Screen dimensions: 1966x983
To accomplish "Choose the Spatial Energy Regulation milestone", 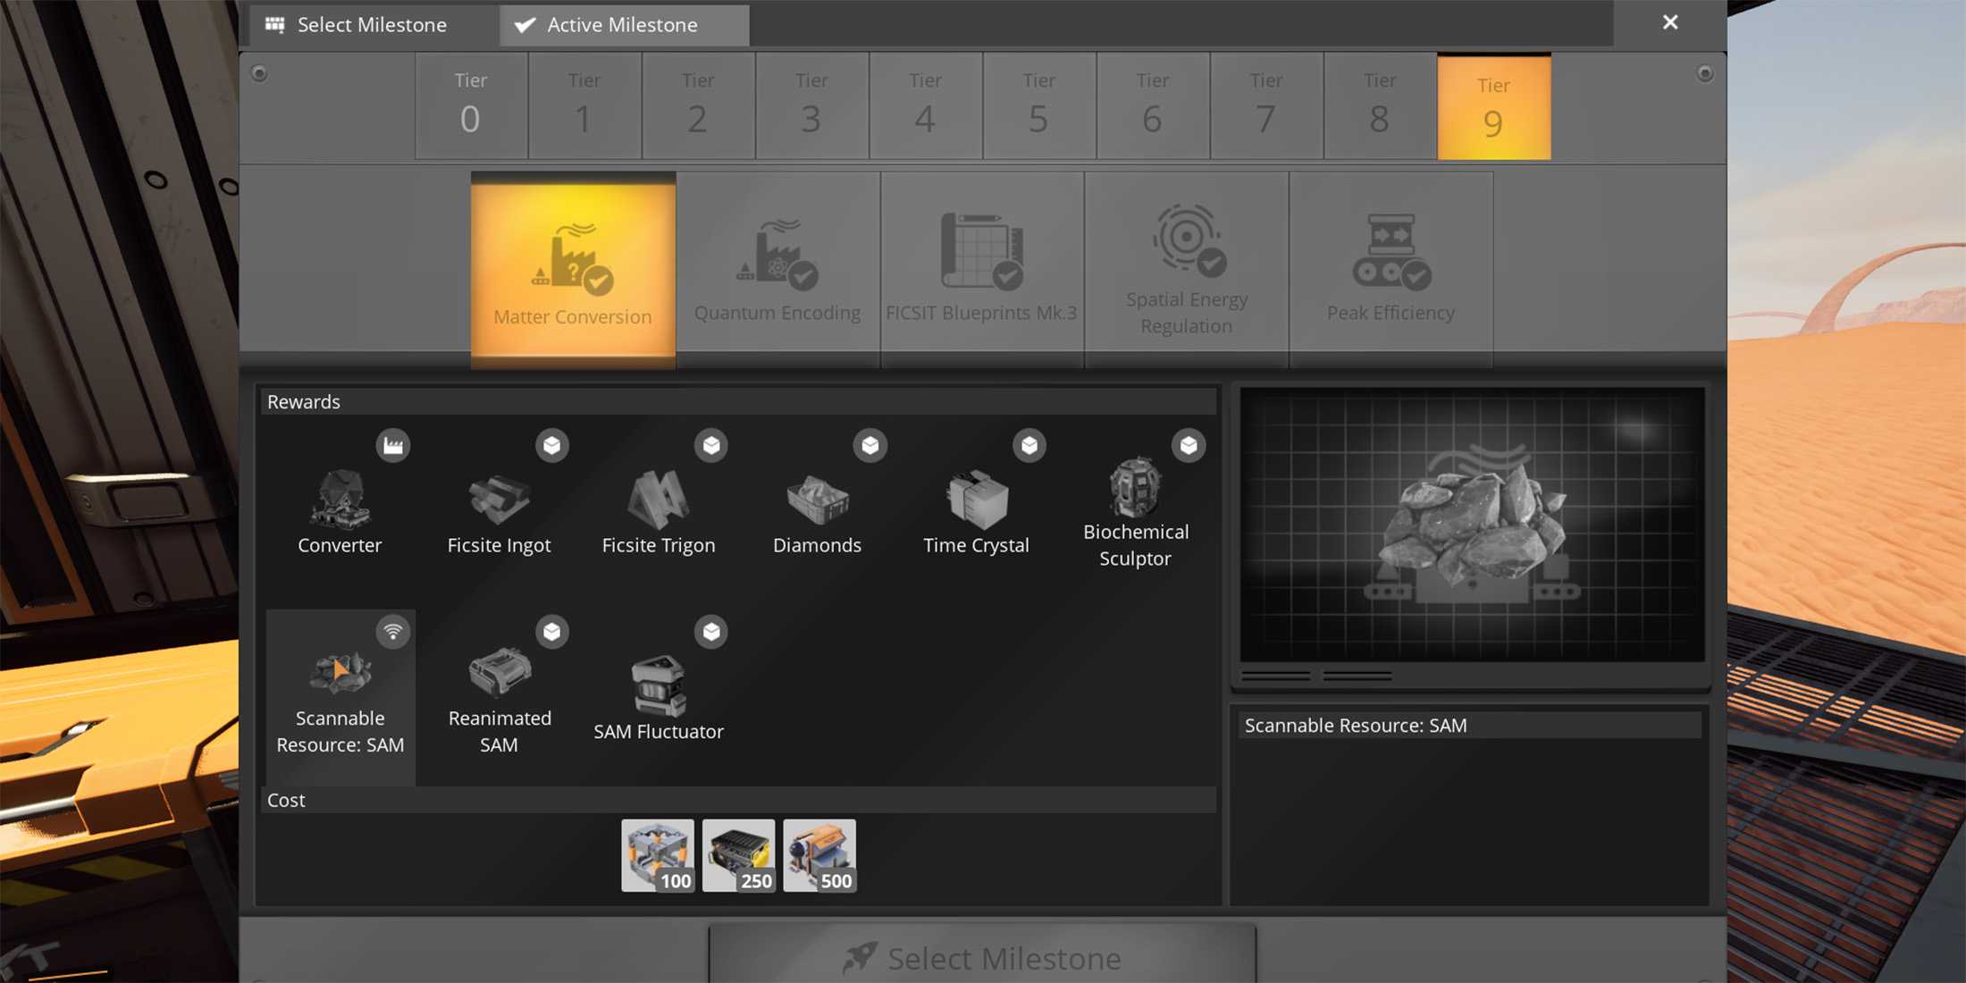I will pyautogui.click(x=1187, y=268).
